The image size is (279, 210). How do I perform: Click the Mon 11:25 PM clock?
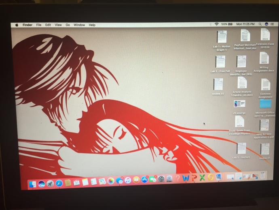(245, 24)
